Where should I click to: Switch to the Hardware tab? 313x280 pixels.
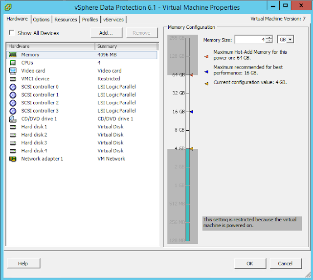click(17, 19)
